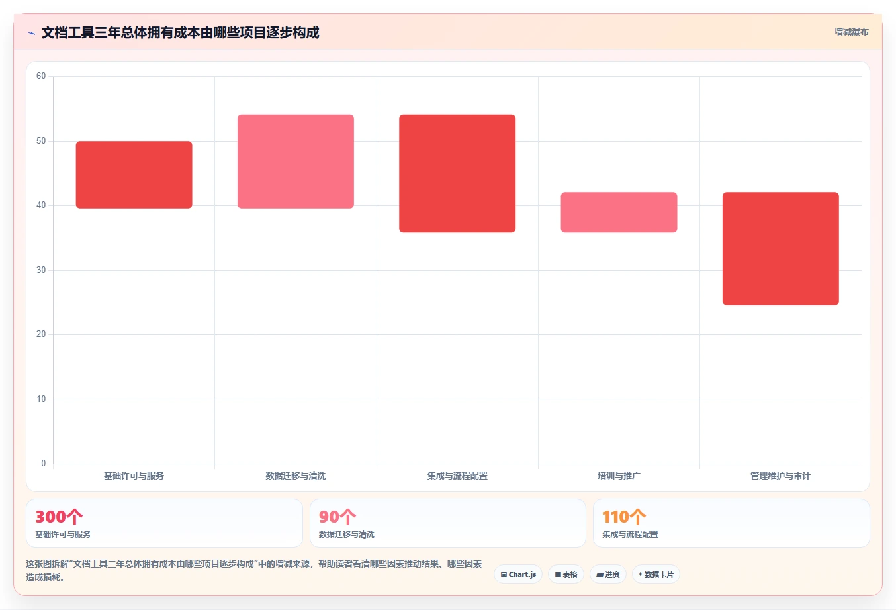The height and width of the screenshot is (610, 896).
Task: Click the 集成与流程配置 caption under 110个
Action: 630,534
